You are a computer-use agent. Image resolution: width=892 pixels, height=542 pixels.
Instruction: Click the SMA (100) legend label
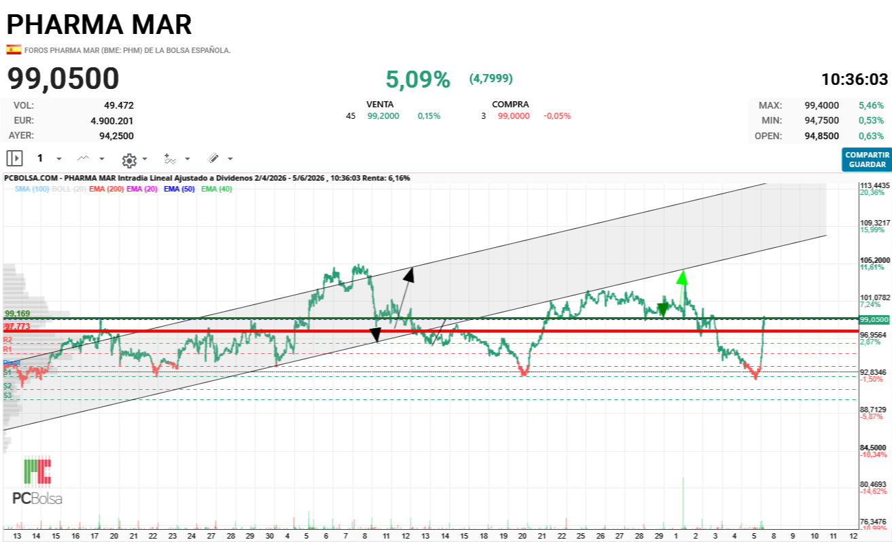pos(31,189)
